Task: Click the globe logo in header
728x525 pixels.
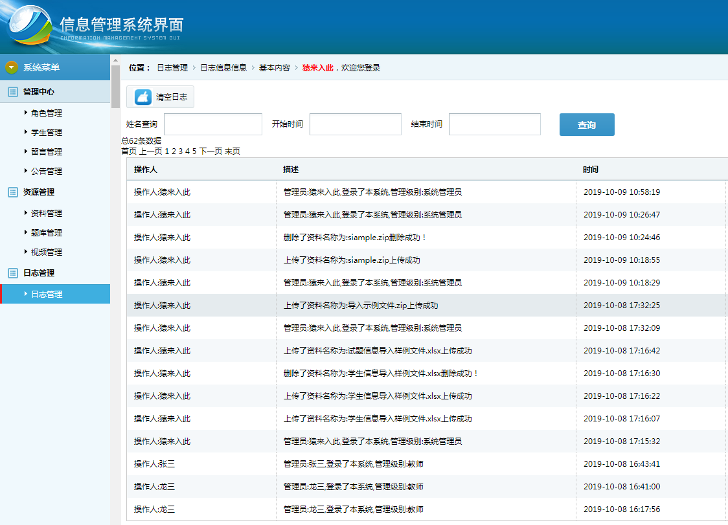Action: coord(30,25)
